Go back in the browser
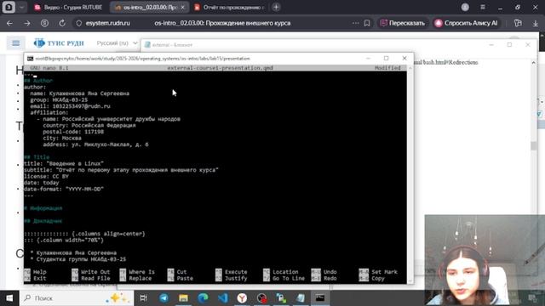This screenshot has height=306, width=545. tap(9, 23)
